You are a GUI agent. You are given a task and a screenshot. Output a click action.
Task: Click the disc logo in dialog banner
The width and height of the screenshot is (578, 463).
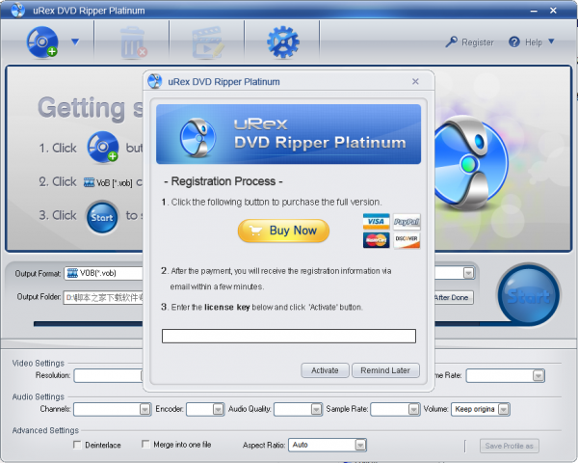[x=197, y=137]
